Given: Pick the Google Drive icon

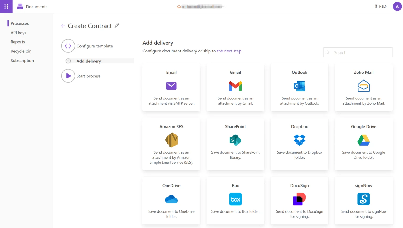Looking at the screenshot, I should point(363,140).
